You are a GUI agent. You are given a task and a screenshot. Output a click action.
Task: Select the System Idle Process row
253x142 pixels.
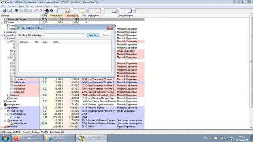(73, 19)
